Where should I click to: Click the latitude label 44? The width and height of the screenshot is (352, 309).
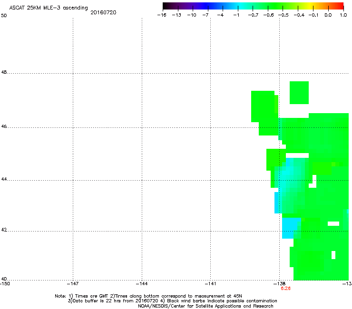tap(4, 179)
